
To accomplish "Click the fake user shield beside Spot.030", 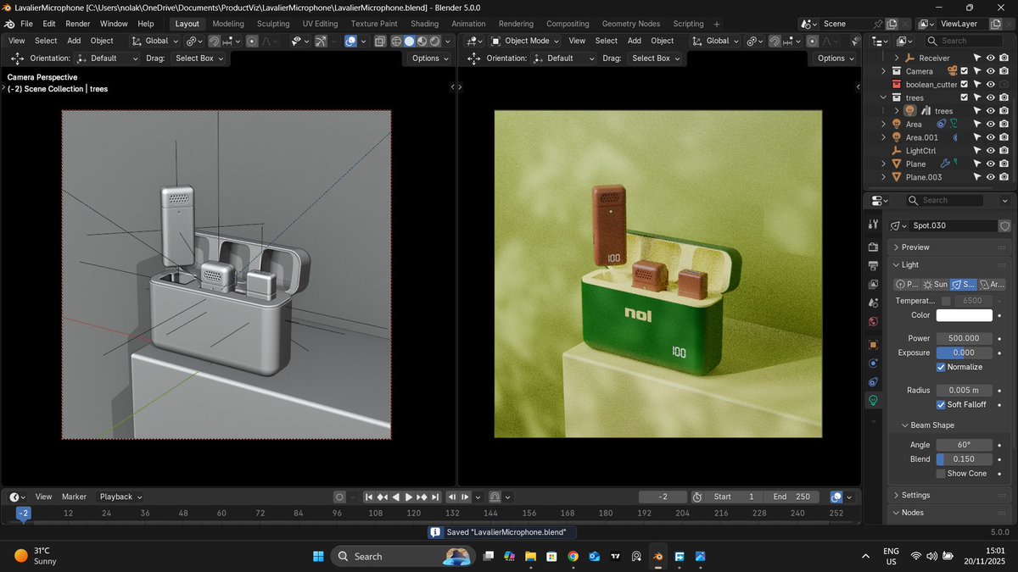I will coord(1005,225).
